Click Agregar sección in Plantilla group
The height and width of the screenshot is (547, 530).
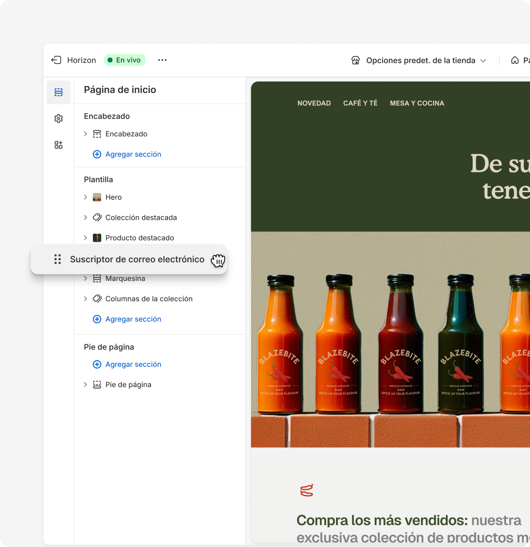coord(133,319)
